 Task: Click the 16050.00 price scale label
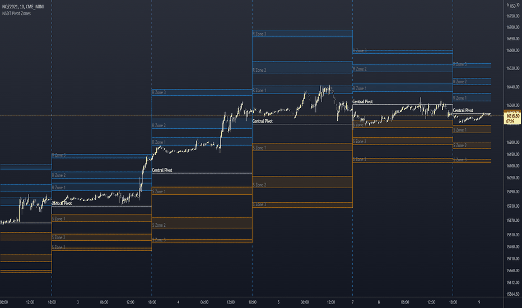pos(512,178)
